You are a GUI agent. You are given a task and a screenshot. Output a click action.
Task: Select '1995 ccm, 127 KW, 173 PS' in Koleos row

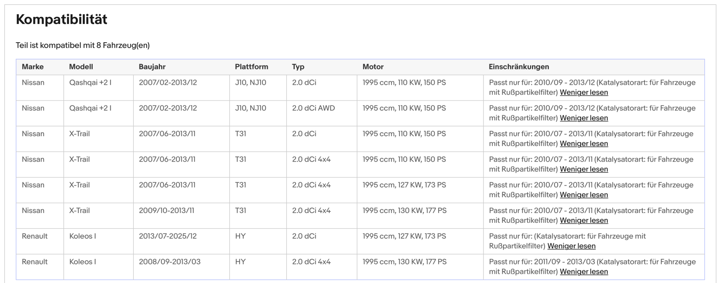tap(404, 236)
